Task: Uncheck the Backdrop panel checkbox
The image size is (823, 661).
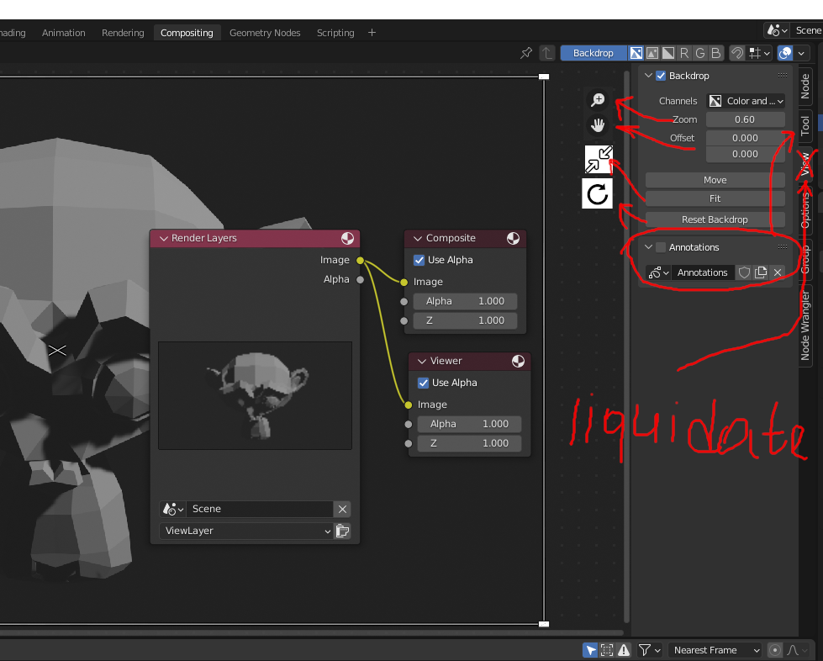Action: click(661, 76)
